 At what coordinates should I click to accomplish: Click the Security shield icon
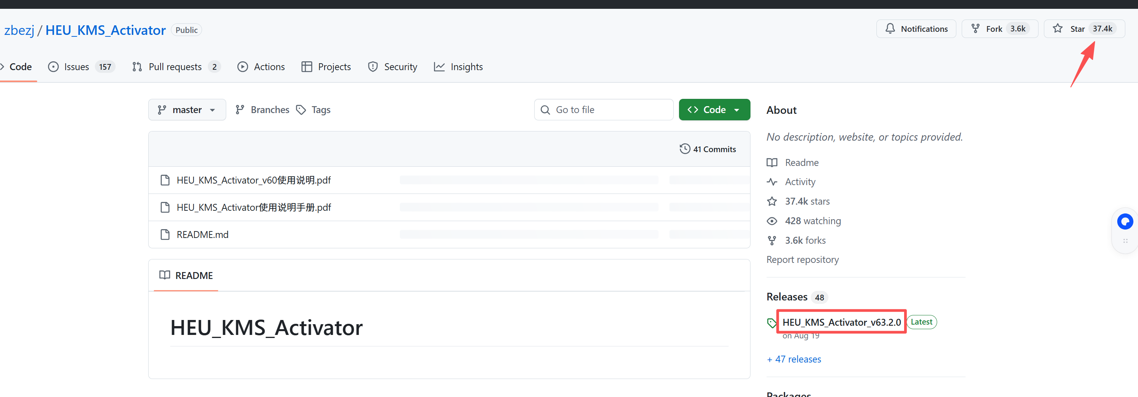[373, 67]
